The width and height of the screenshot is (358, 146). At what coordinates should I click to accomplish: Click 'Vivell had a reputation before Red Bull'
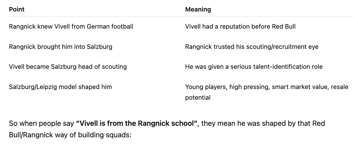point(240,26)
